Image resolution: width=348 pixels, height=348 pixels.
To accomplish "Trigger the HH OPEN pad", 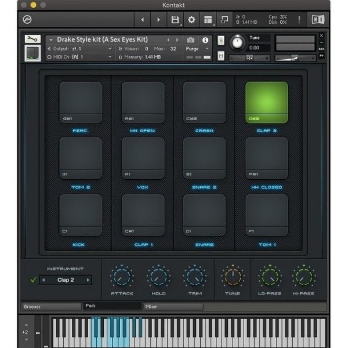I will pos(143,102).
